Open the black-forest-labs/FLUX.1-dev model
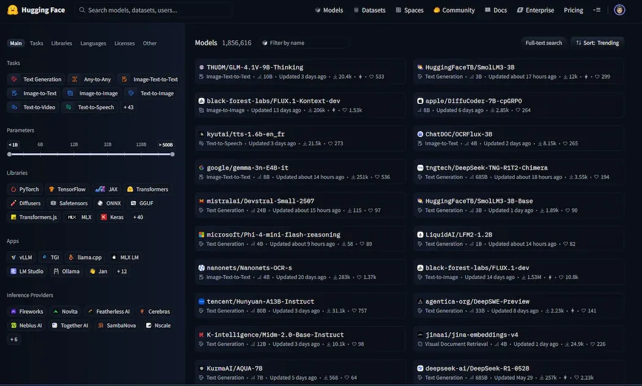 pos(518,272)
